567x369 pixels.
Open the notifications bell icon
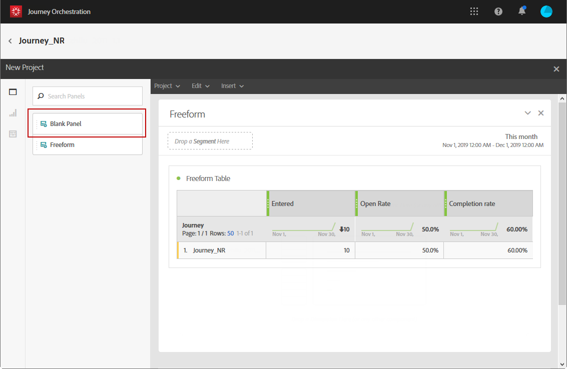tap(522, 11)
